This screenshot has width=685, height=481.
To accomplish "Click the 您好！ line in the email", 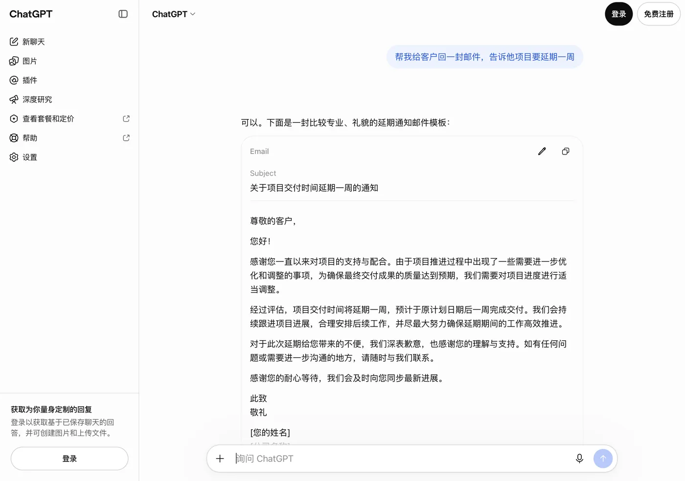I will point(260,241).
